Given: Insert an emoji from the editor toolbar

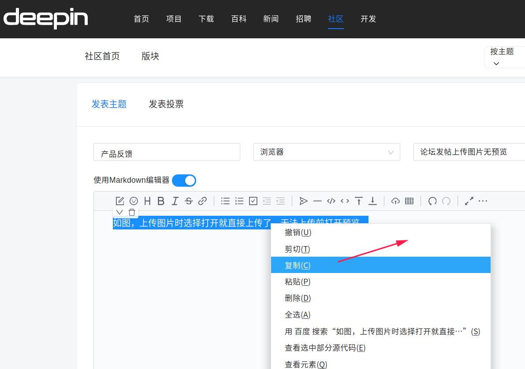Looking at the screenshot, I should point(134,201).
